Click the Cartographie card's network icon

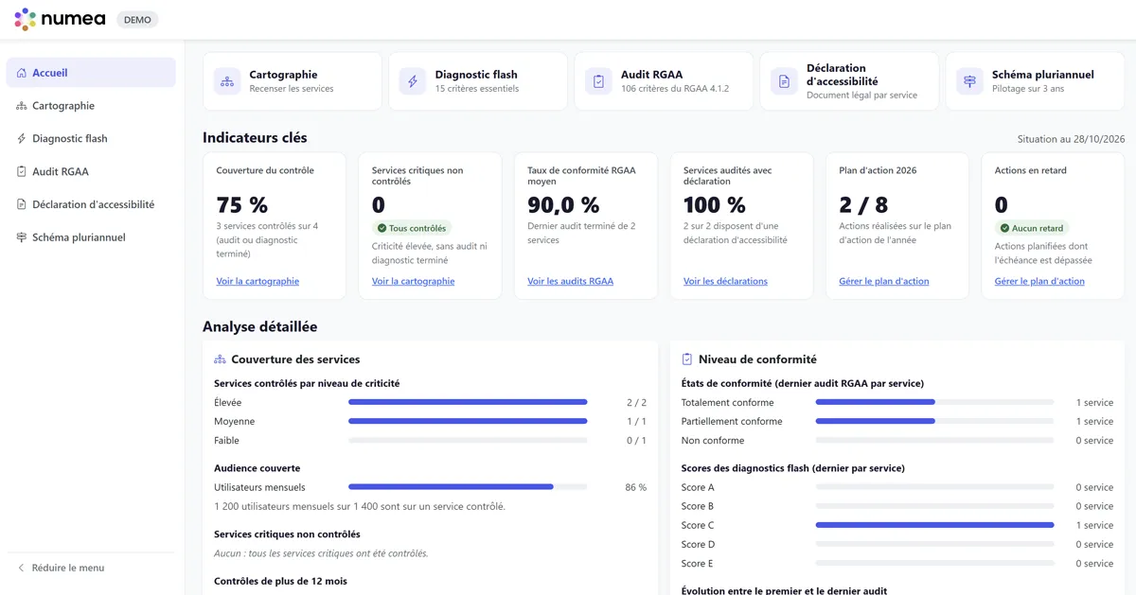click(x=227, y=81)
